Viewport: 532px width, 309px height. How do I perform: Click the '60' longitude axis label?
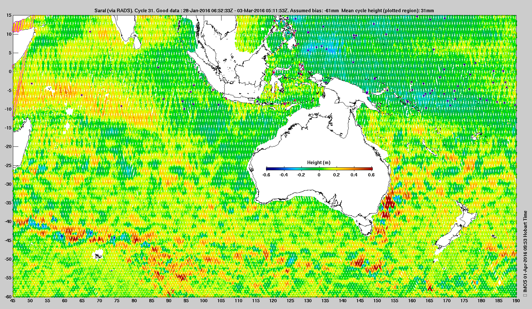pos(64,301)
